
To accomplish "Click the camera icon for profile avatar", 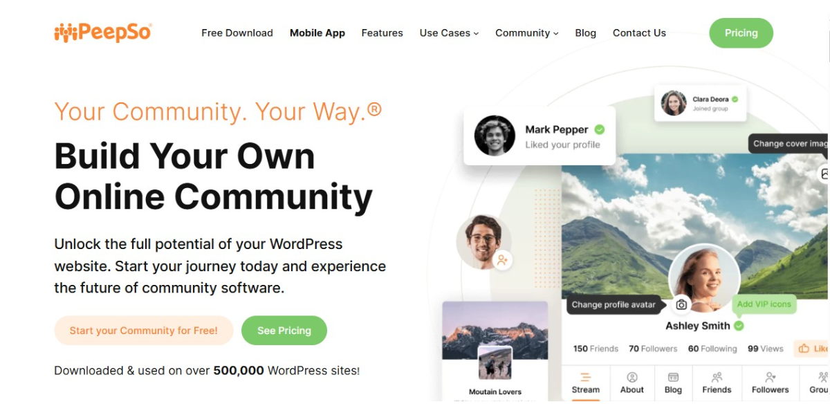I will (681, 305).
